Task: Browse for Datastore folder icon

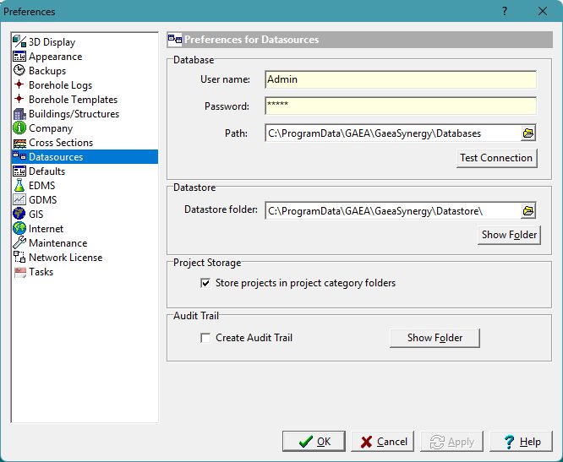Action: point(528,211)
